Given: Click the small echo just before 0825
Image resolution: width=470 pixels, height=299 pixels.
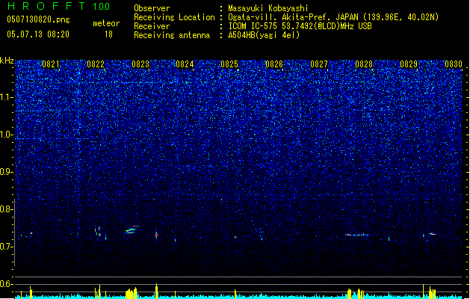Looking at the screenshot, I should pyautogui.click(x=235, y=237).
